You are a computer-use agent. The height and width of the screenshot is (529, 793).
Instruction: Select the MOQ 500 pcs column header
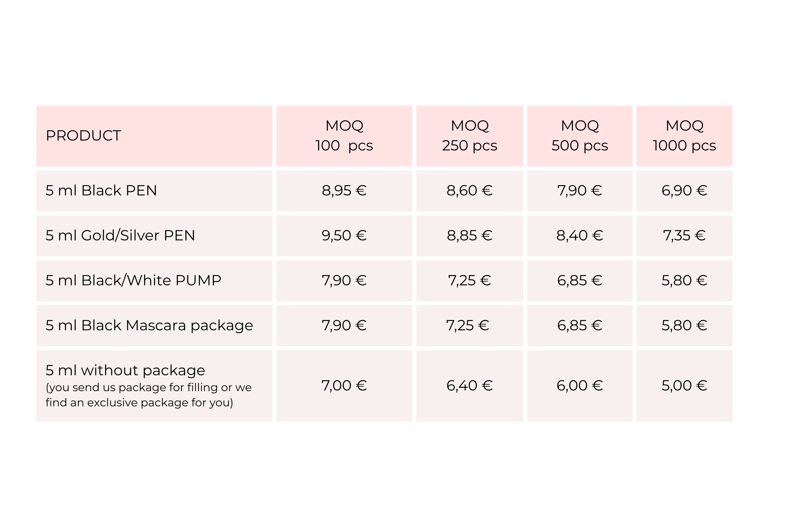tap(580, 136)
